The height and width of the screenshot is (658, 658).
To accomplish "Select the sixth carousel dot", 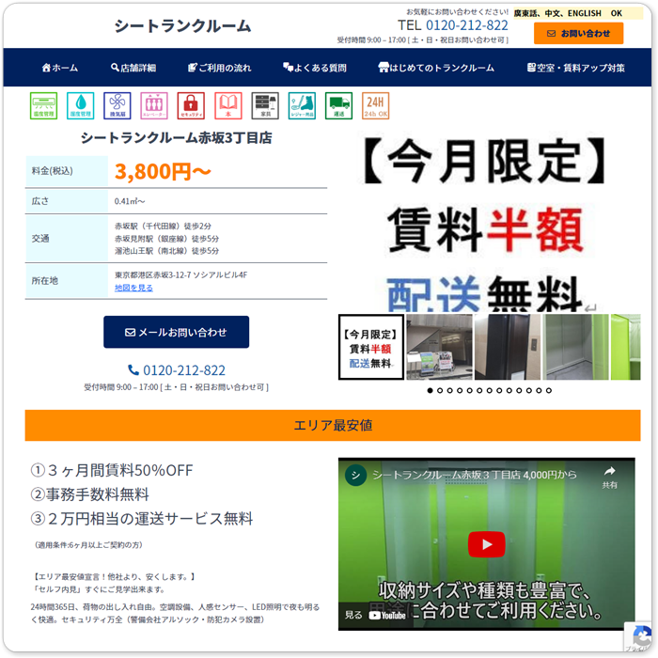I will (x=479, y=391).
